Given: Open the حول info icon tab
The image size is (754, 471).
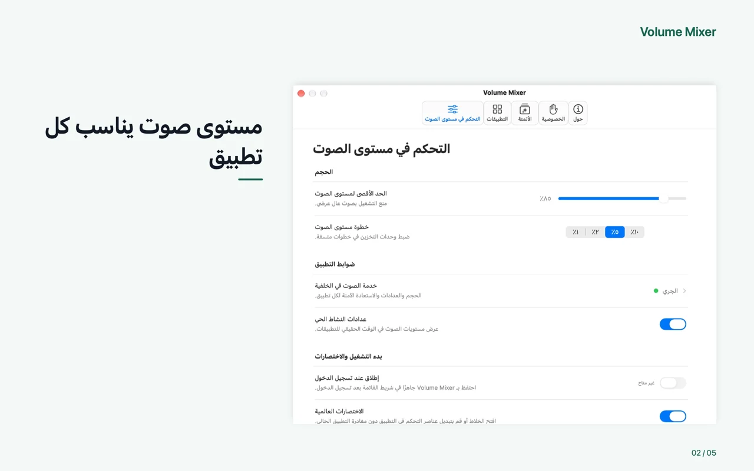Looking at the screenshot, I should (x=578, y=113).
